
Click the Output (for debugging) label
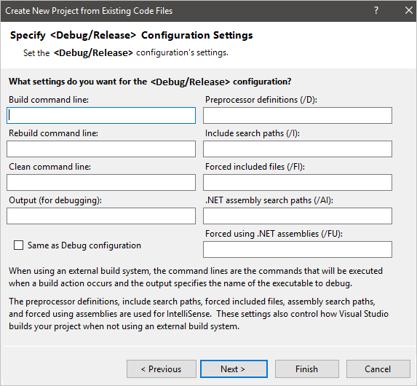55,200
